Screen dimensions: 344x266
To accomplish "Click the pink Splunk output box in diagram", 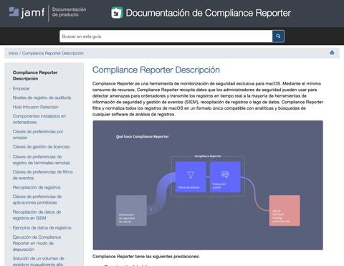I will [x=285, y=211].
